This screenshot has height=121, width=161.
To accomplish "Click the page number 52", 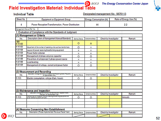I will pyautogui.click(x=158, y=118).
